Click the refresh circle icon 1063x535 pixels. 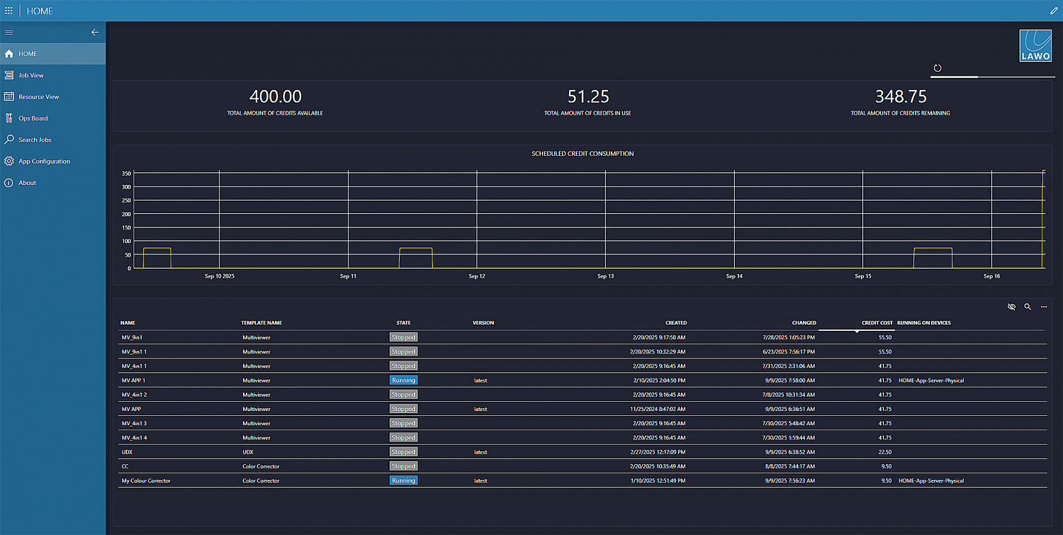938,68
